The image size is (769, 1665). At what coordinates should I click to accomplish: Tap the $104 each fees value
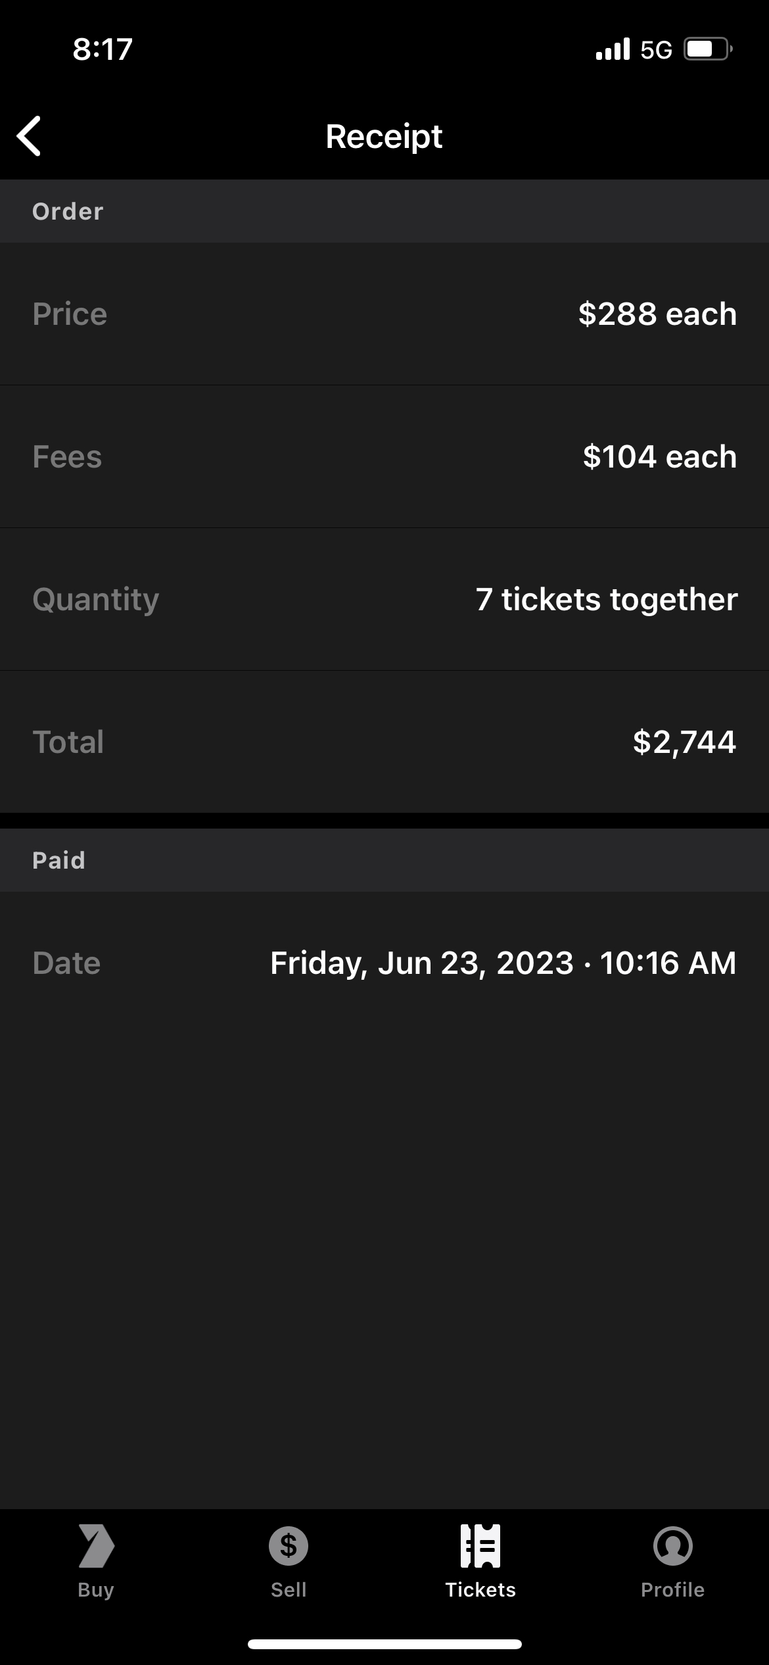[x=659, y=456]
